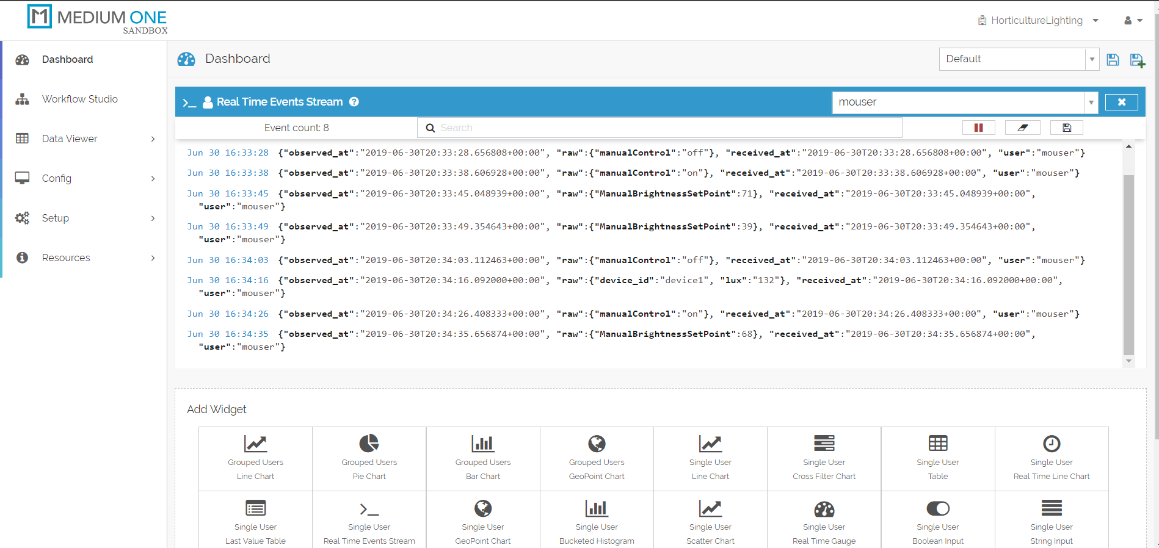Viewport: 1159px width, 548px height.
Task: Click the save events log icon
Action: click(1066, 128)
